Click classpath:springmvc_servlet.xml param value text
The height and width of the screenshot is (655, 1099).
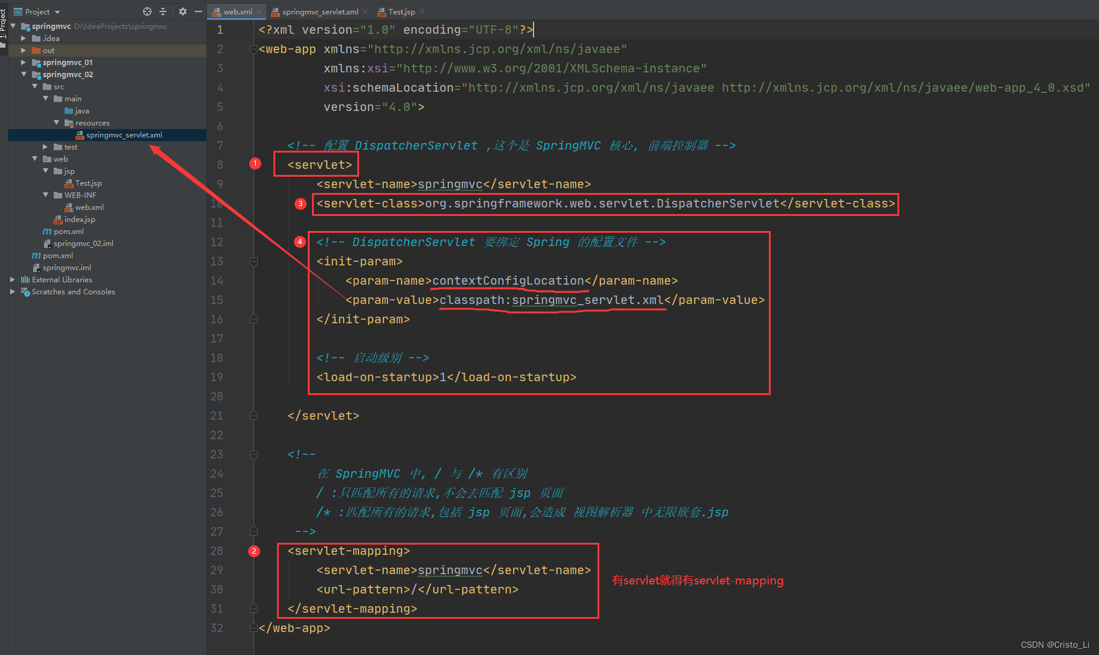552,300
